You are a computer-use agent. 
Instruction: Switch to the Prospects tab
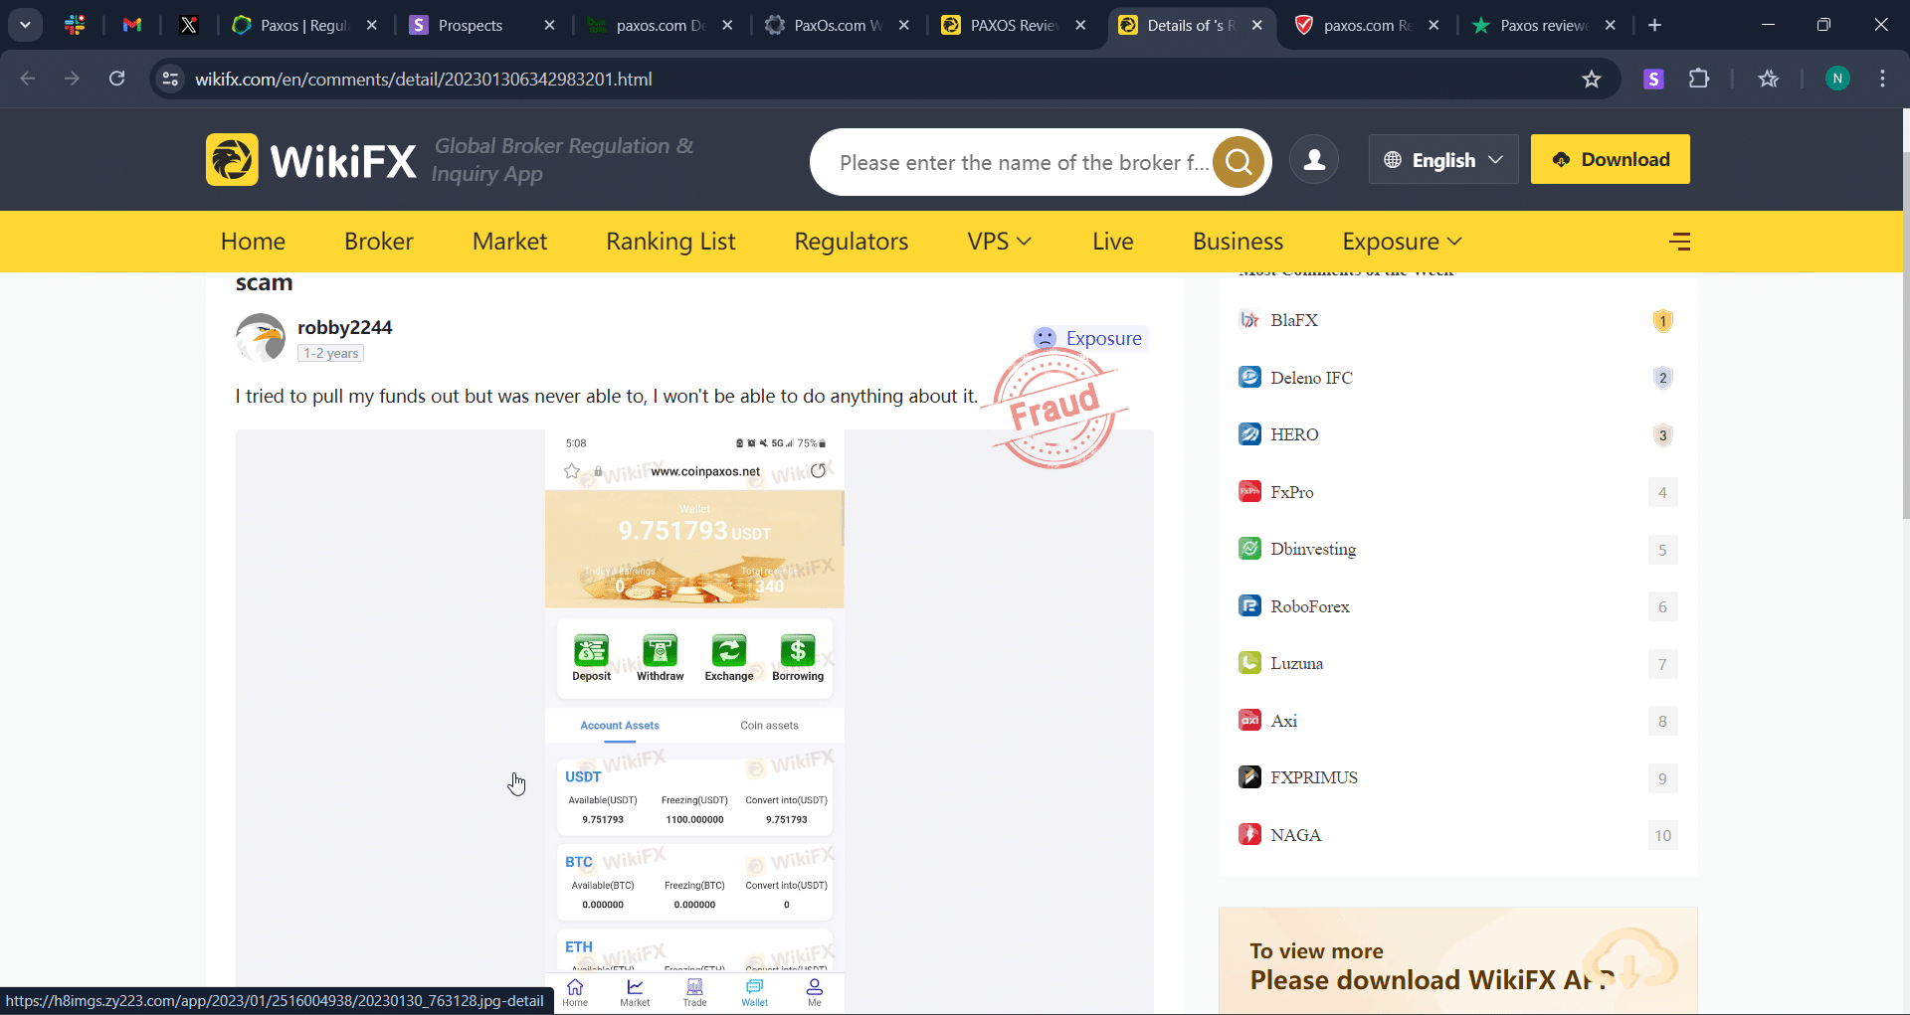[473, 26]
